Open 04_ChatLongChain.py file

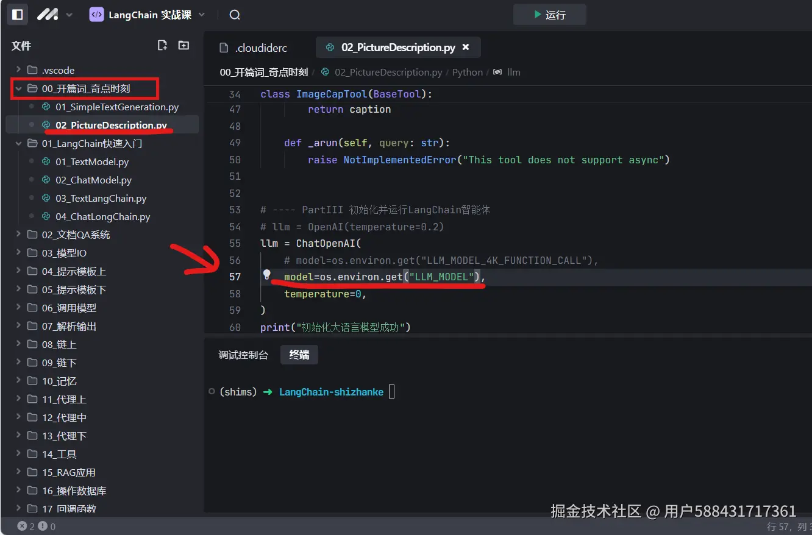click(102, 216)
